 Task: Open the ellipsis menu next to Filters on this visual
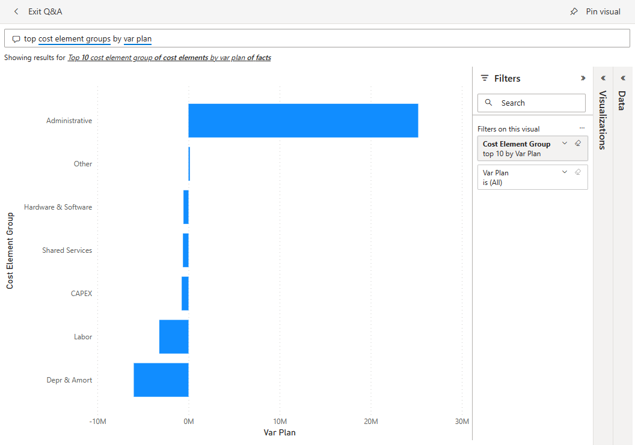pos(581,128)
